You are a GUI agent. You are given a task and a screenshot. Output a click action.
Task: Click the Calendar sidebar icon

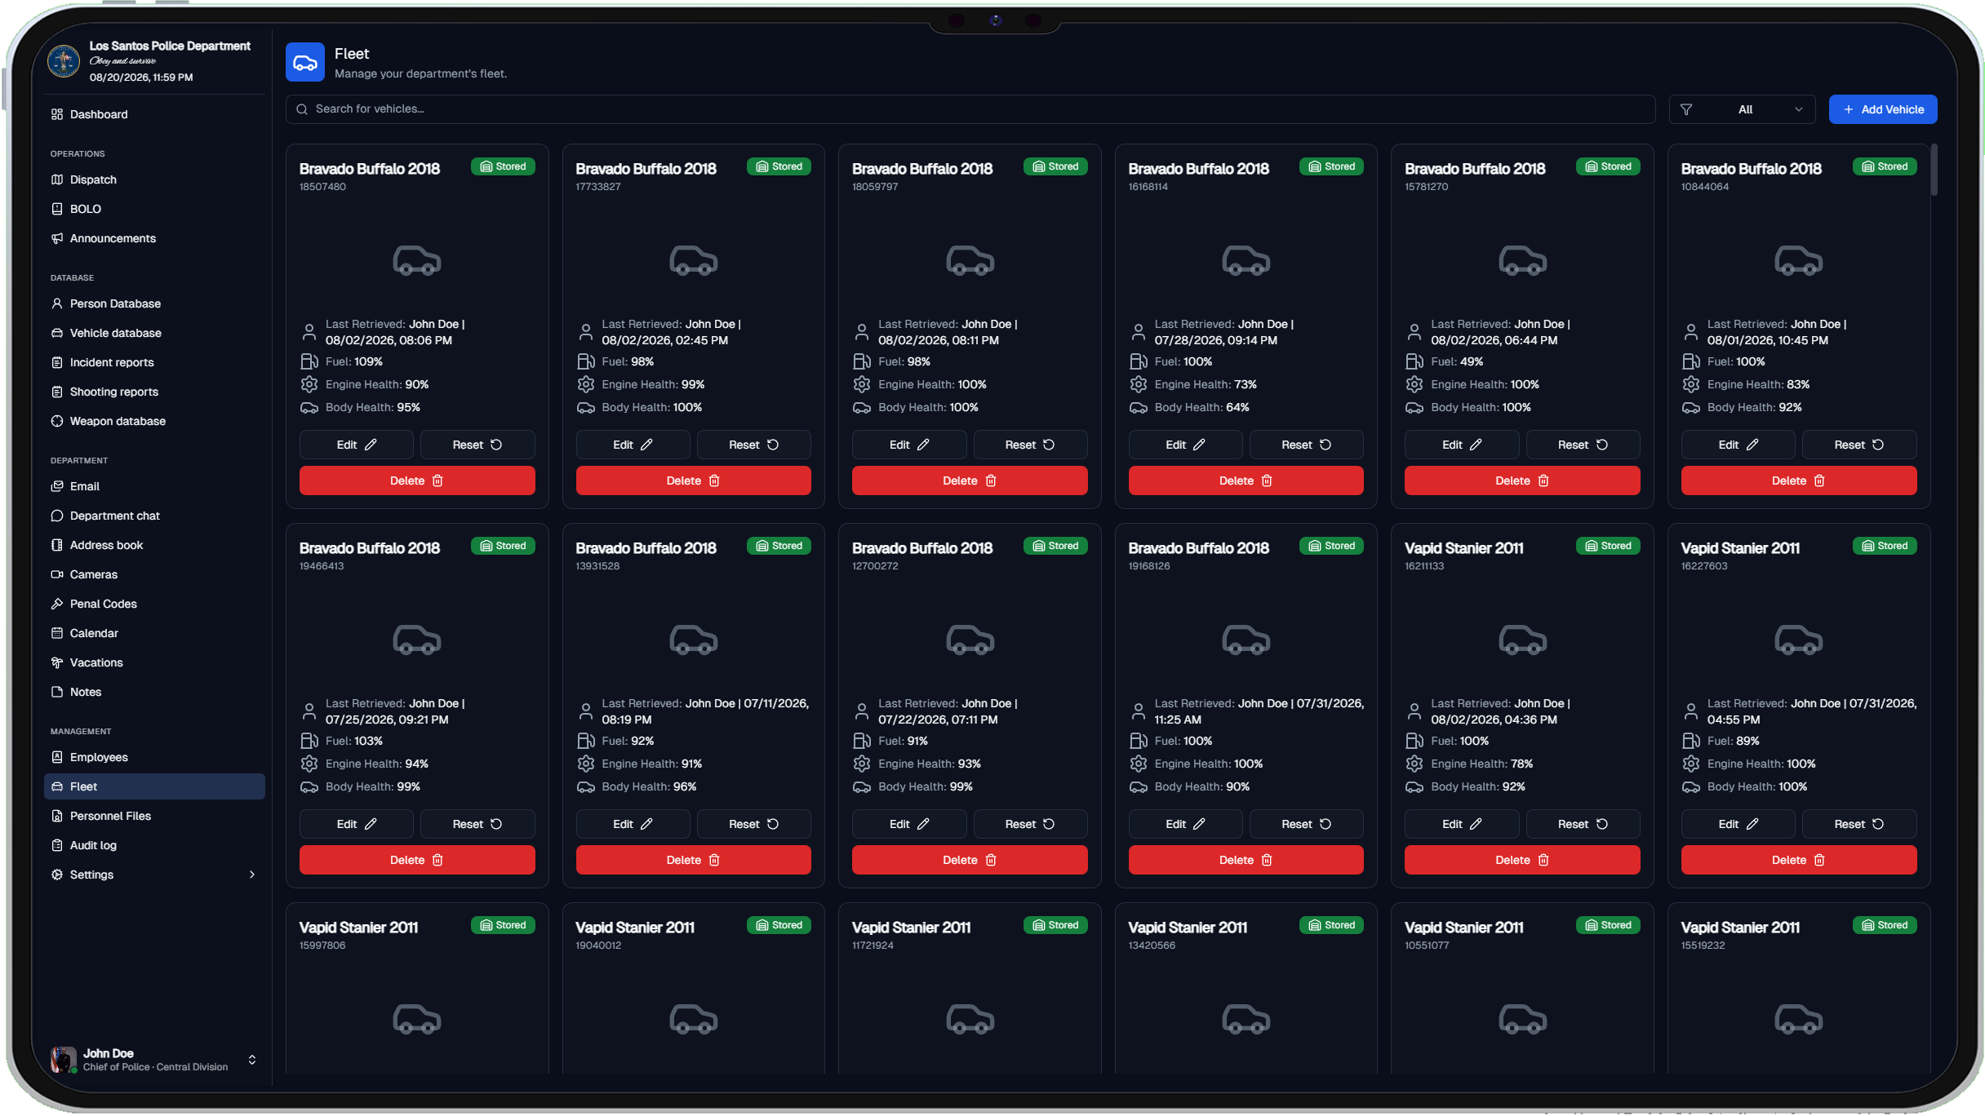(57, 633)
